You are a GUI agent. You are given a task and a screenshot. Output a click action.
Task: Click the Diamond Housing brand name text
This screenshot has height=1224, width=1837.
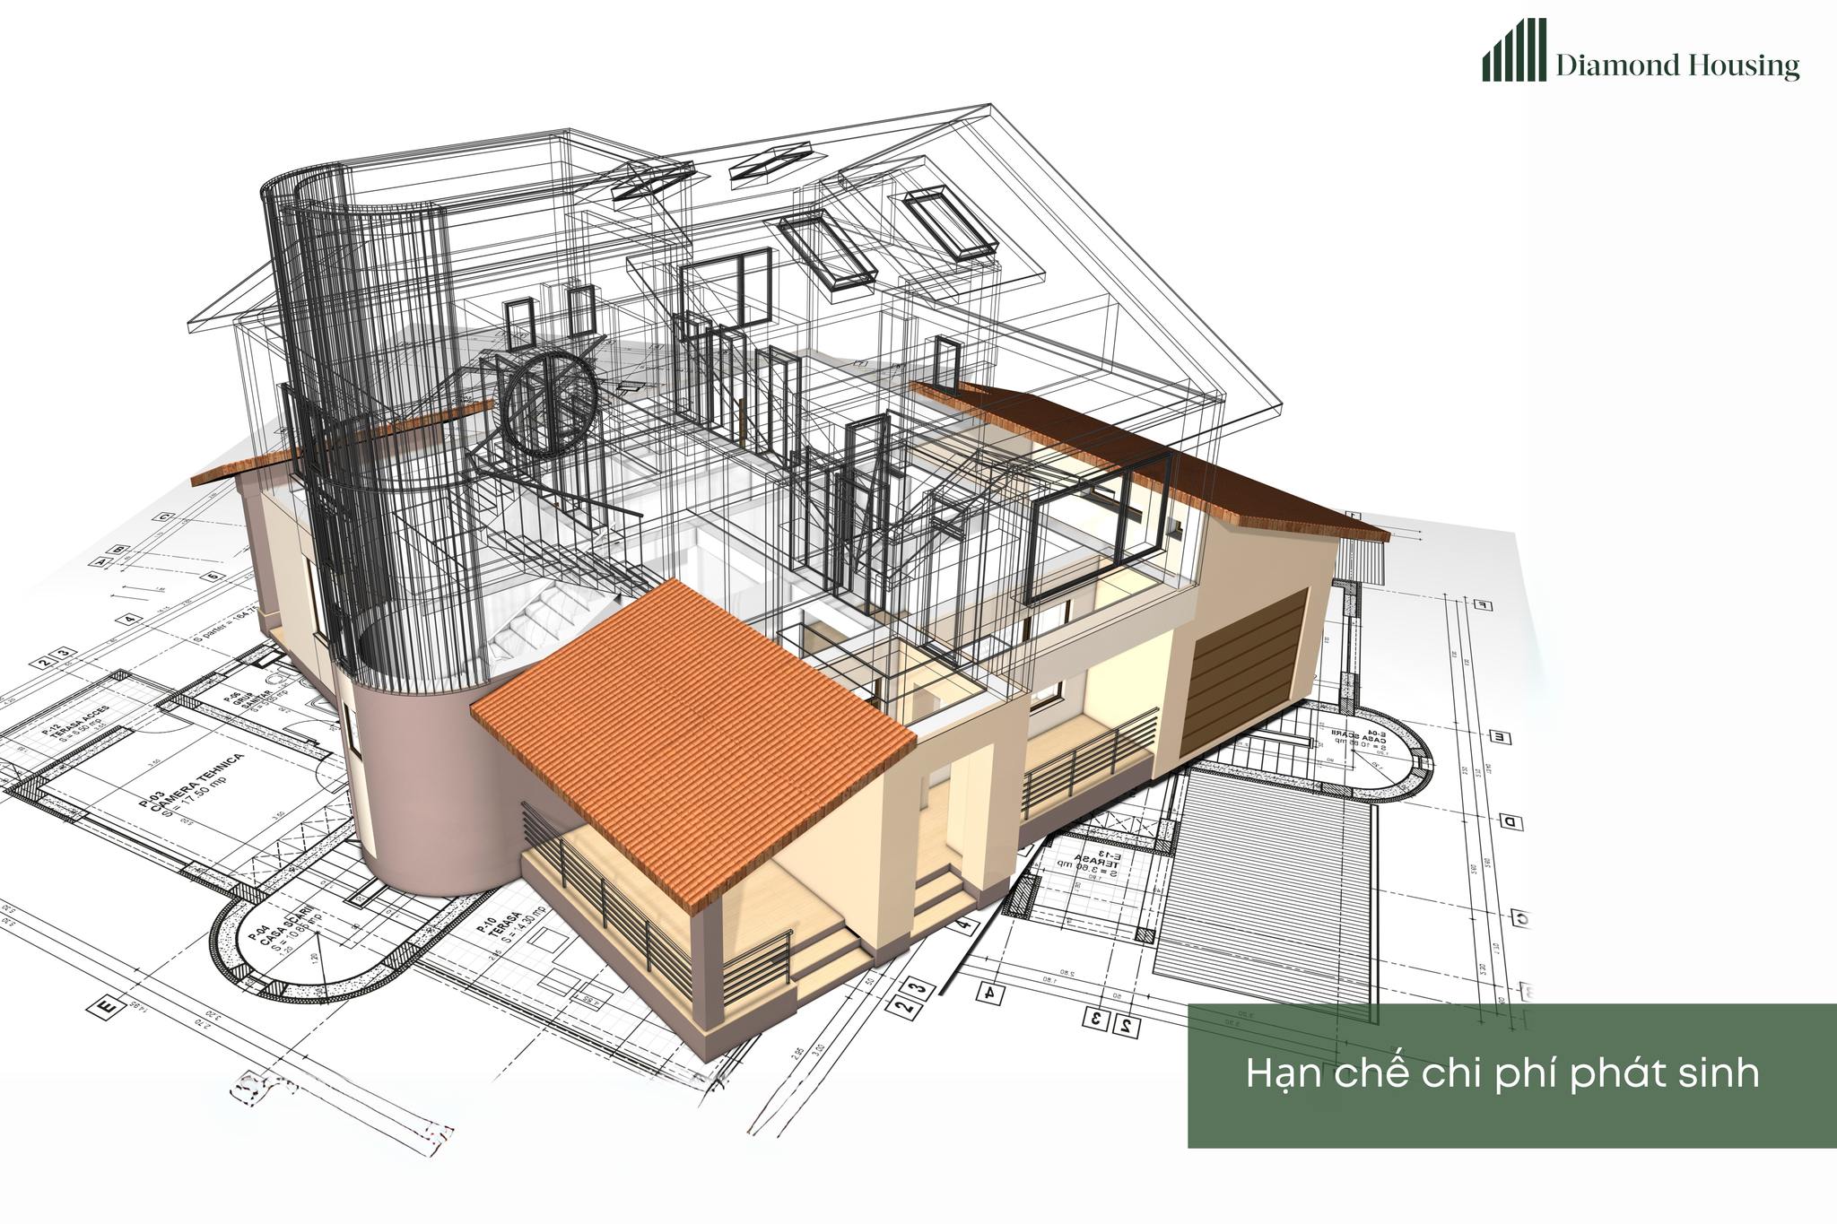pyautogui.click(x=1677, y=66)
